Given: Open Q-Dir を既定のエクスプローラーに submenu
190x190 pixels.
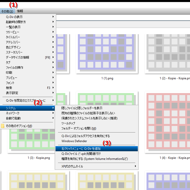Looking at the screenshot, I should click(28, 101).
